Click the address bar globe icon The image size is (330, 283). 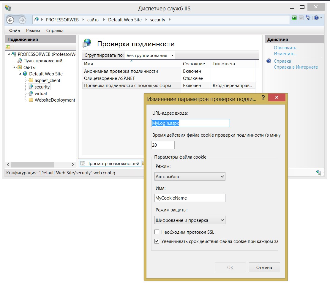pos(37,20)
